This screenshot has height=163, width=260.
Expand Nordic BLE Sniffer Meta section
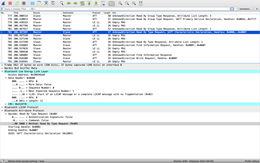pos(2,68)
